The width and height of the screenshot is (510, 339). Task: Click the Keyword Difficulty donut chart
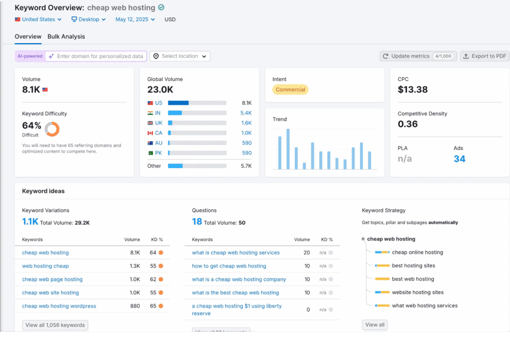click(53, 128)
